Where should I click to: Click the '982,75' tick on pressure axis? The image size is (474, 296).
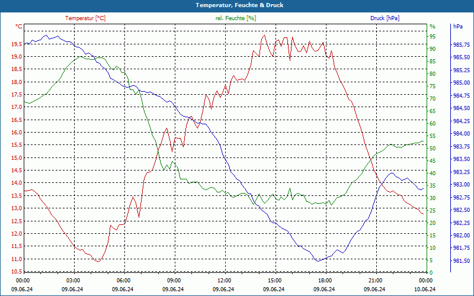462,197
